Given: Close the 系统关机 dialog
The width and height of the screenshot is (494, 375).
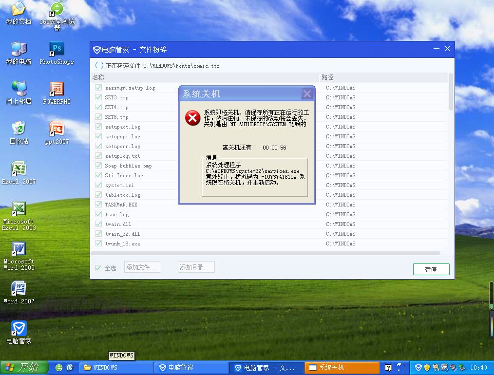Looking at the screenshot, I should tap(307, 94).
